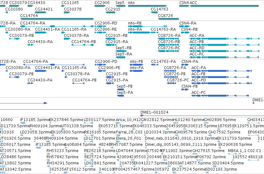Image resolution: width=264 pixels, height=174 pixels.
Task: Select the 'CG30380' gene label
Action: click(x=14, y=9)
